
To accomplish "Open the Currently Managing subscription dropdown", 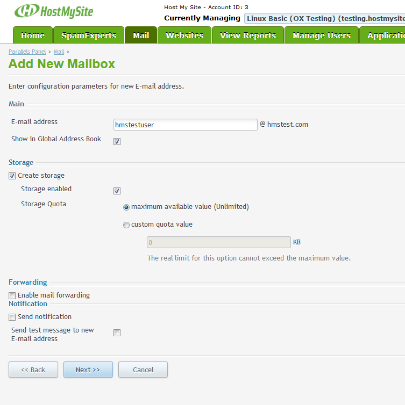I will [x=324, y=18].
